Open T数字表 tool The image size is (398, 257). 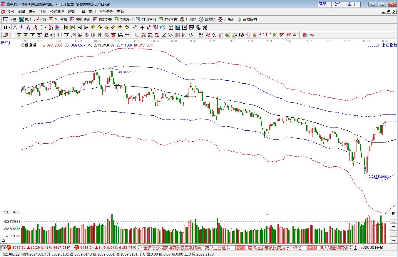point(168,19)
